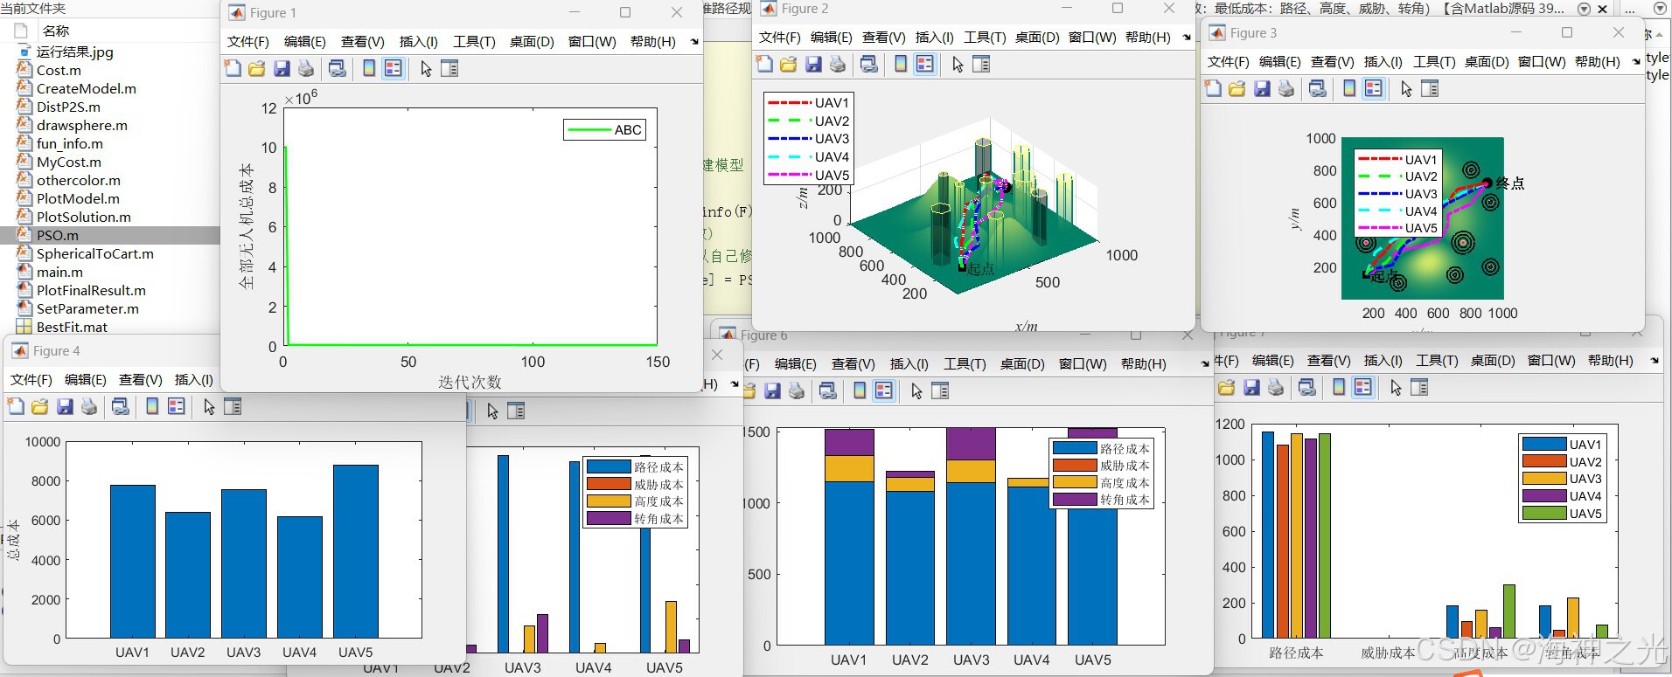Print icon in Figure 3 toolbar
The width and height of the screenshot is (1672, 677).
(1286, 88)
